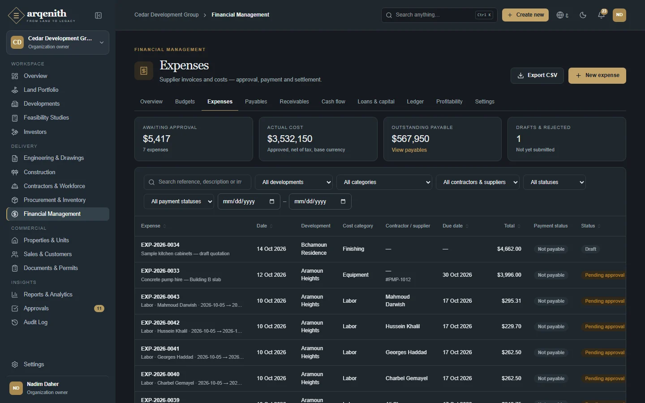Expand Cedar Development Group organization switcher
Screen dimensions: 645x403
[58, 43]
